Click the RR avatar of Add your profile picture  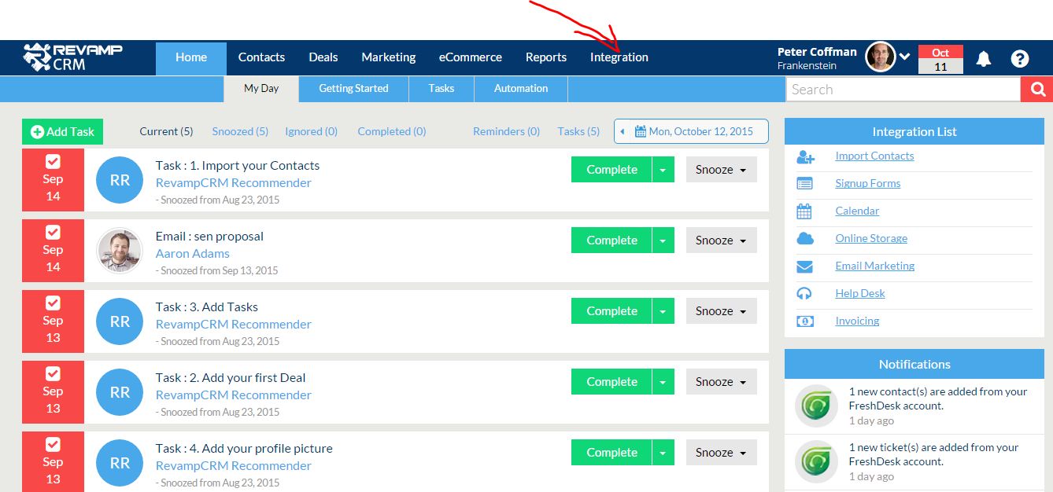click(x=120, y=463)
